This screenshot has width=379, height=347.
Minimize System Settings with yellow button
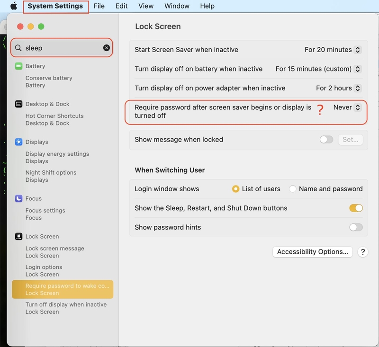[x=31, y=27]
